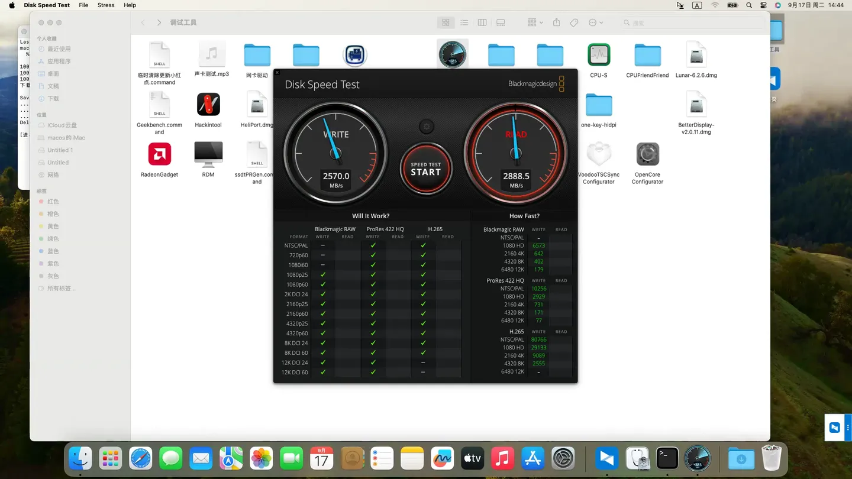Image resolution: width=852 pixels, height=479 pixels.
Task: Click the back navigation arrow in Finder
Action: click(143, 22)
